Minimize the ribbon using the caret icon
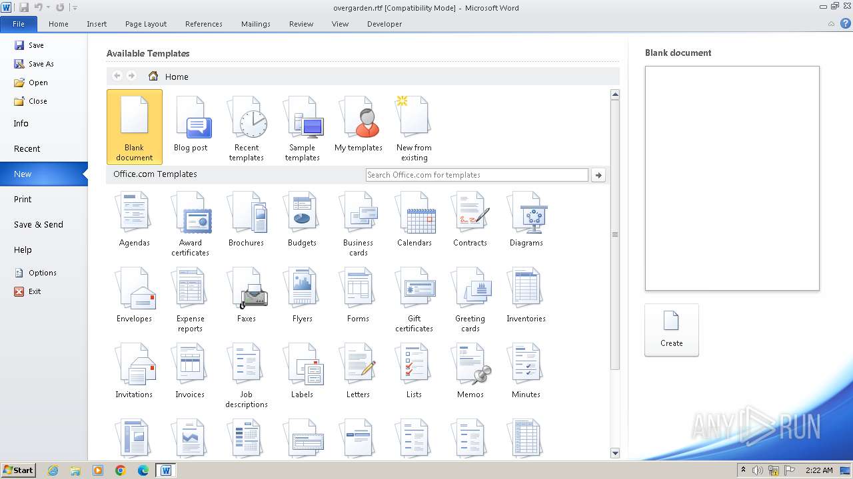The image size is (853, 479). click(832, 24)
